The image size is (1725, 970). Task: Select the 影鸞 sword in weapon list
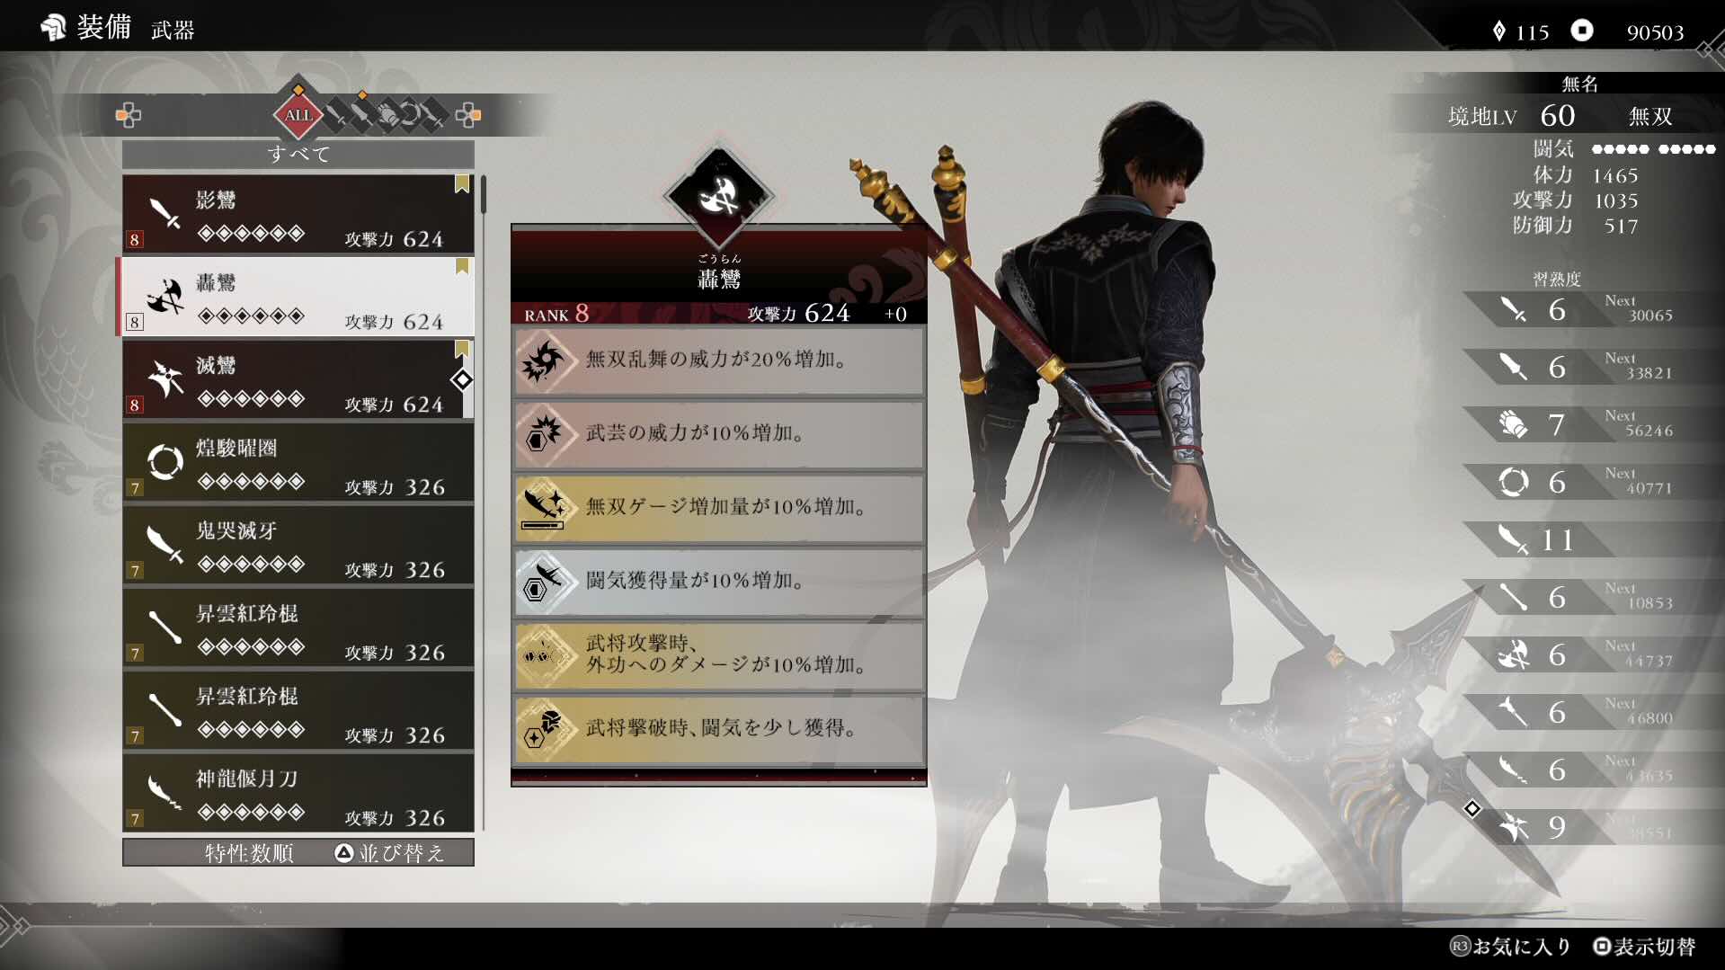[298, 215]
